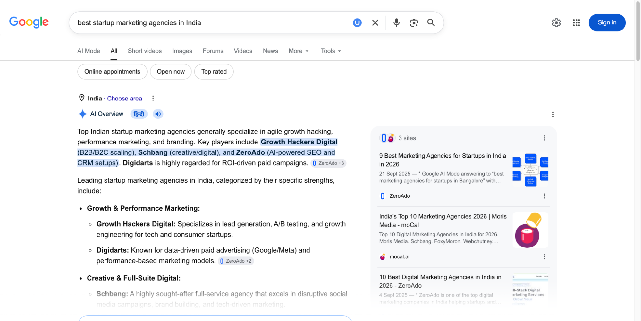Viewport: 641px width, 321px height.
Task: Click the location pin icon next to India
Action: [x=82, y=98]
